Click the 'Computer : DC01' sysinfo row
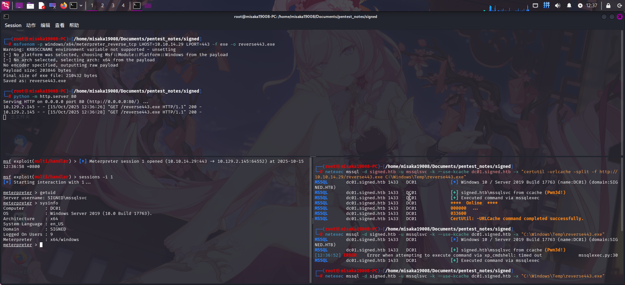This screenshot has width=625, height=285. click(x=32, y=208)
